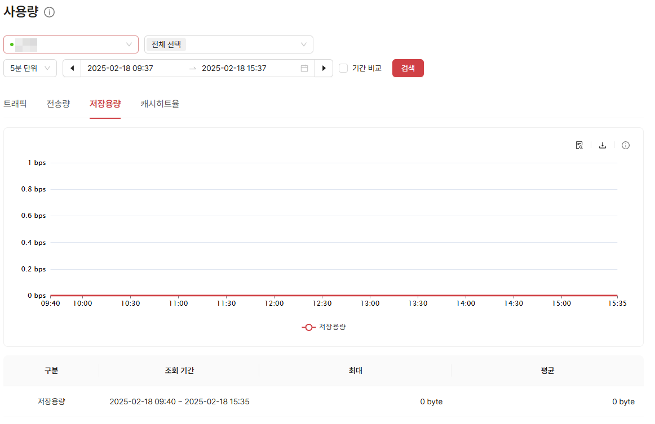The image size is (655, 424).
Task: Open the 전체 선택 dropdown
Action: coord(228,44)
